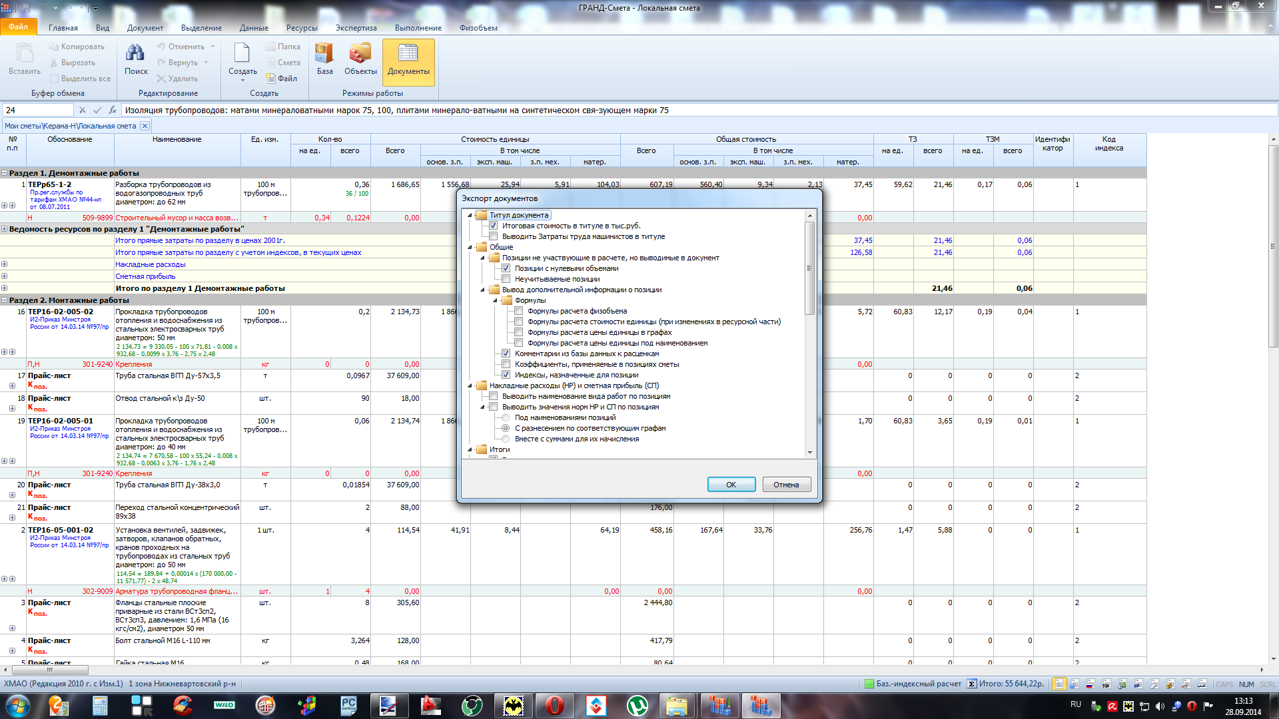Click the Создать new document icon
Image resolution: width=1279 pixels, height=719 pixels.
(x=242, y=53)
